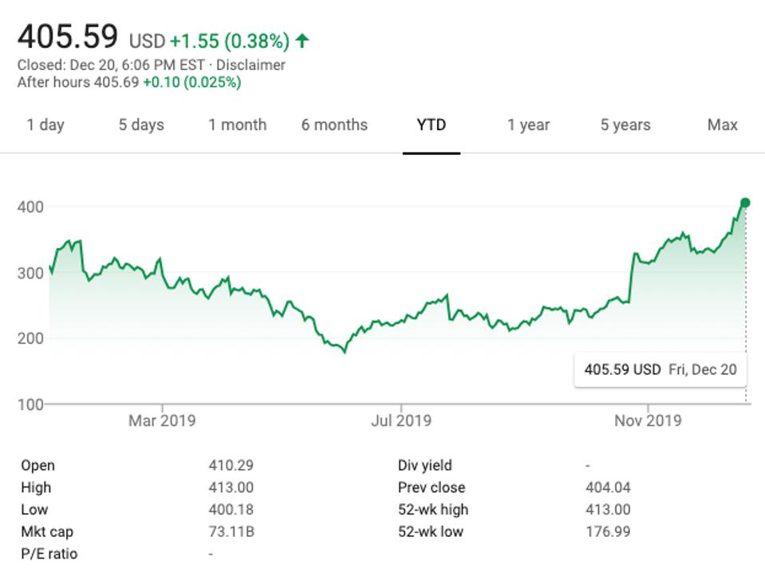Click the Nov 2019 axis label
This screenshot has width=765, height=576.
(648, 420)
